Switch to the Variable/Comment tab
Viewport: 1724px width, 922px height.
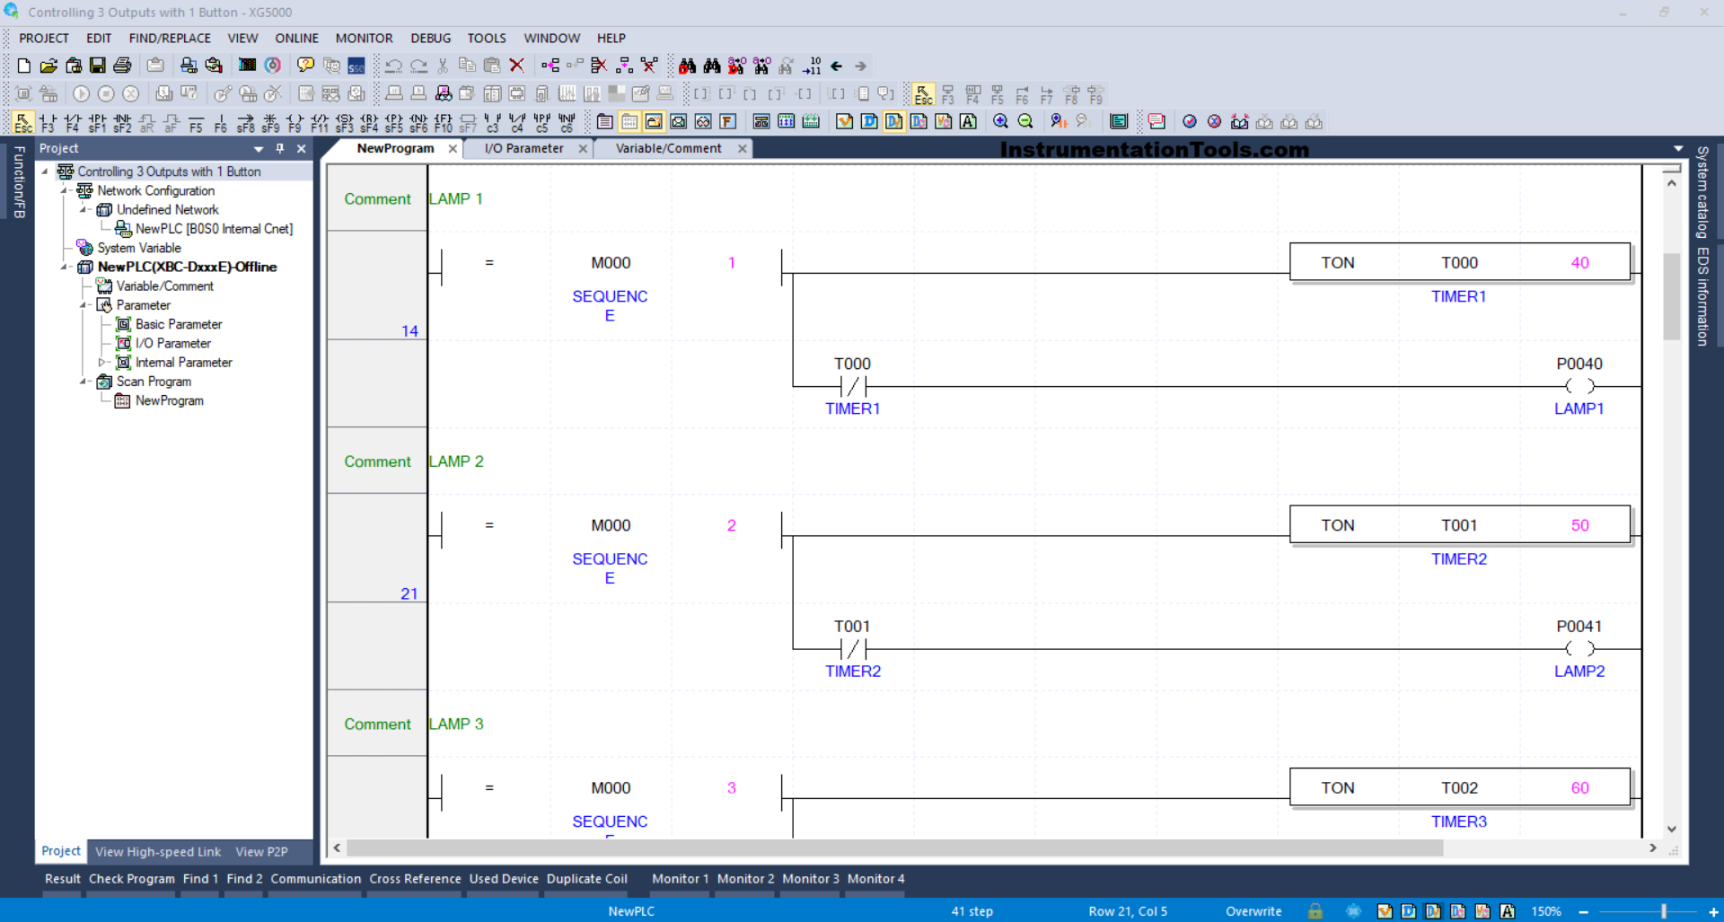(x=668, y=149)
